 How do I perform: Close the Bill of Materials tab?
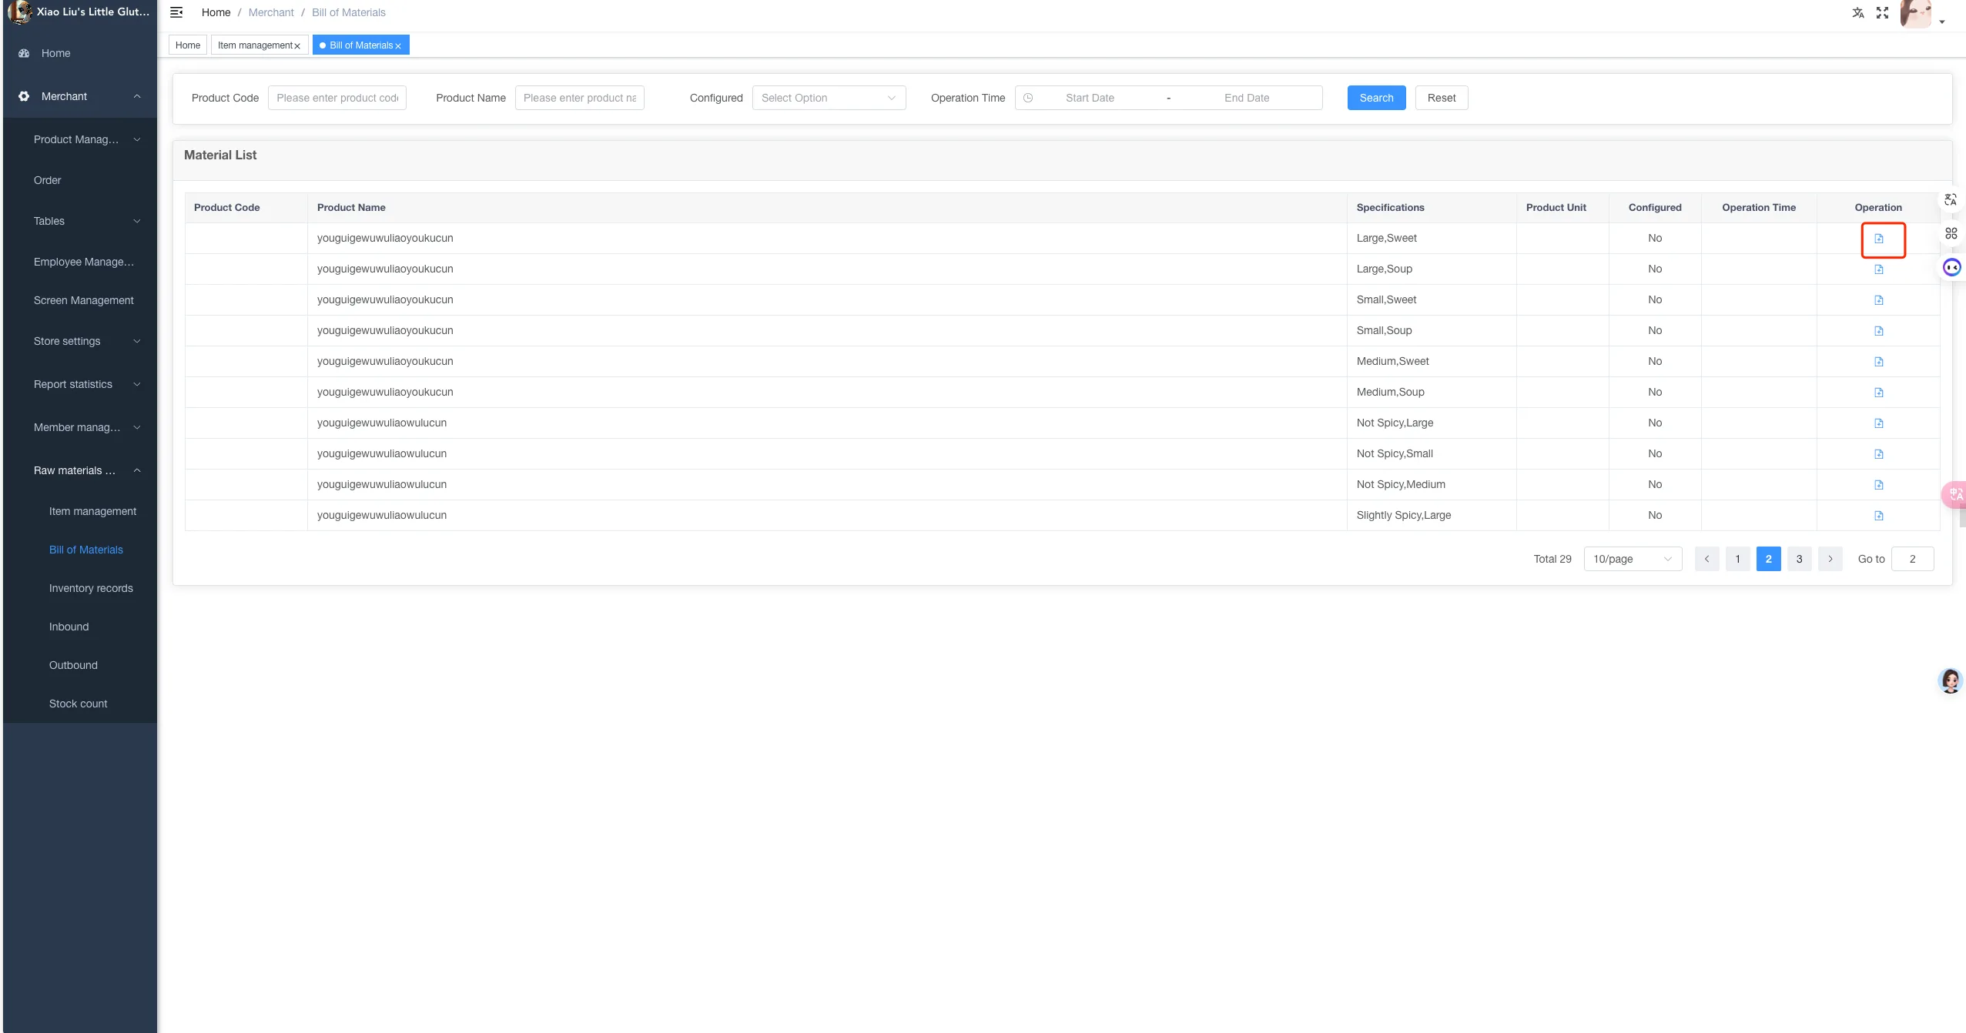[398, 46]
